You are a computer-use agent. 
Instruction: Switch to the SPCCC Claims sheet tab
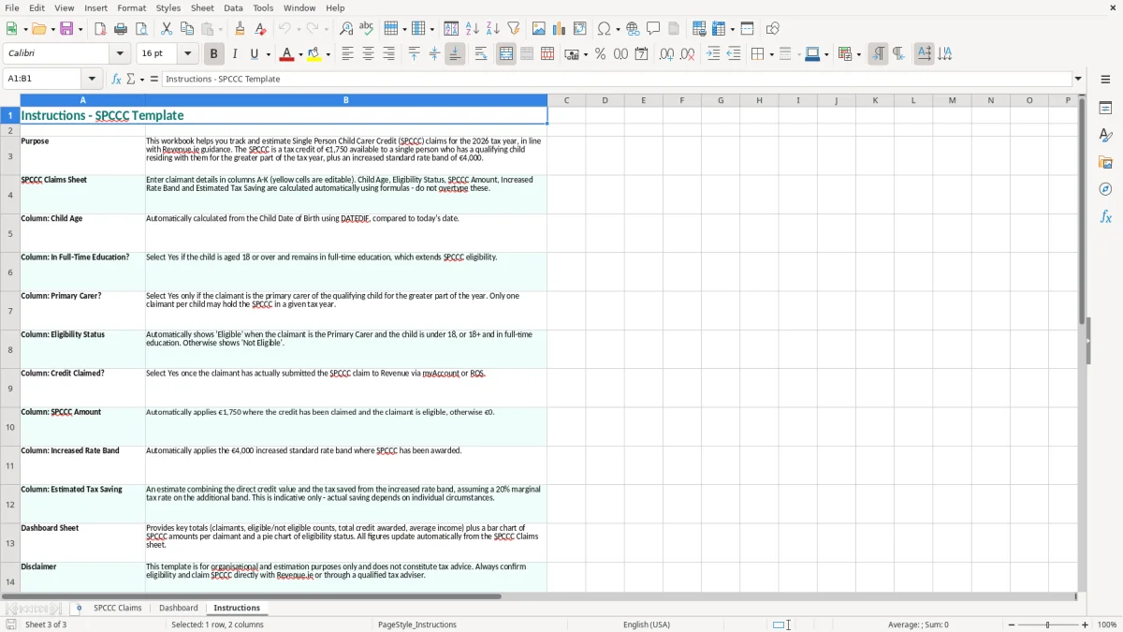tap(118, 608)
